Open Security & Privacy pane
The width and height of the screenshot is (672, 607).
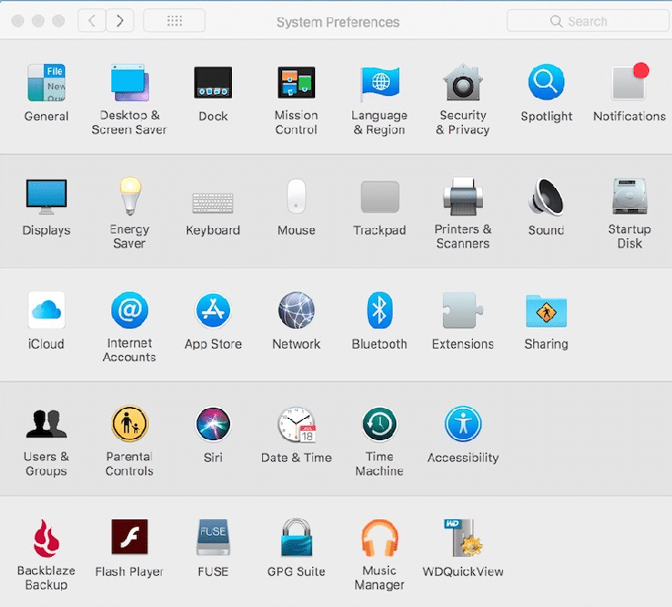(x=463, y=84)
